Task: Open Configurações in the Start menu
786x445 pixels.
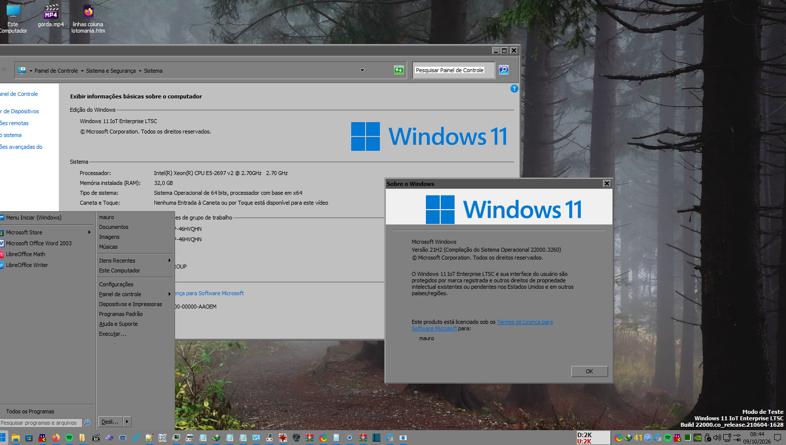Action: click(116, 284)
